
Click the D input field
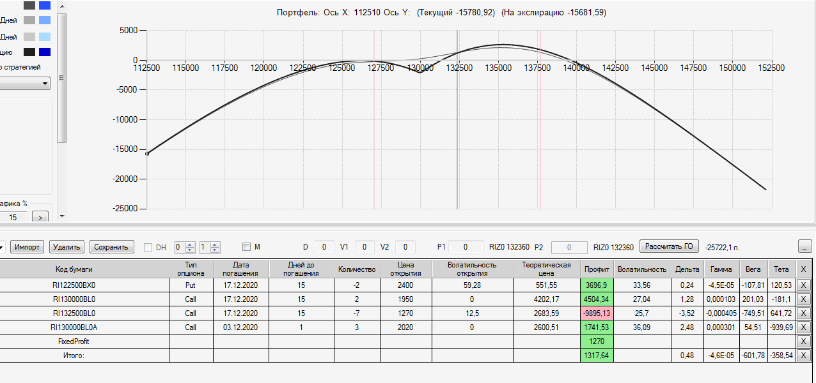pyautogui.click(x=324, y=247)
